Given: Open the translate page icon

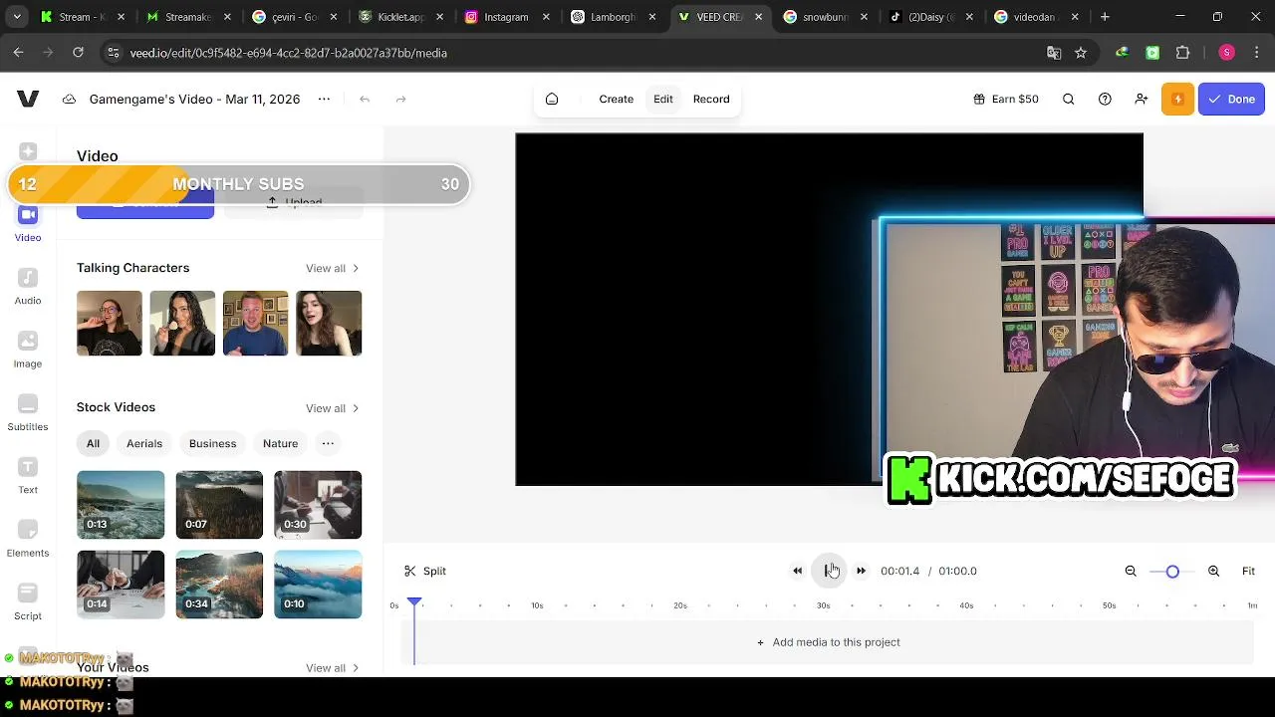Looking at the screenshot, I should 1054,53.
